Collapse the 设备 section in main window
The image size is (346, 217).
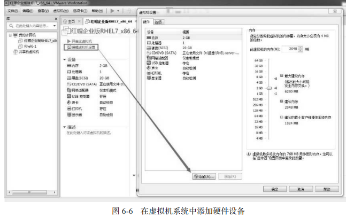(64, 59)
